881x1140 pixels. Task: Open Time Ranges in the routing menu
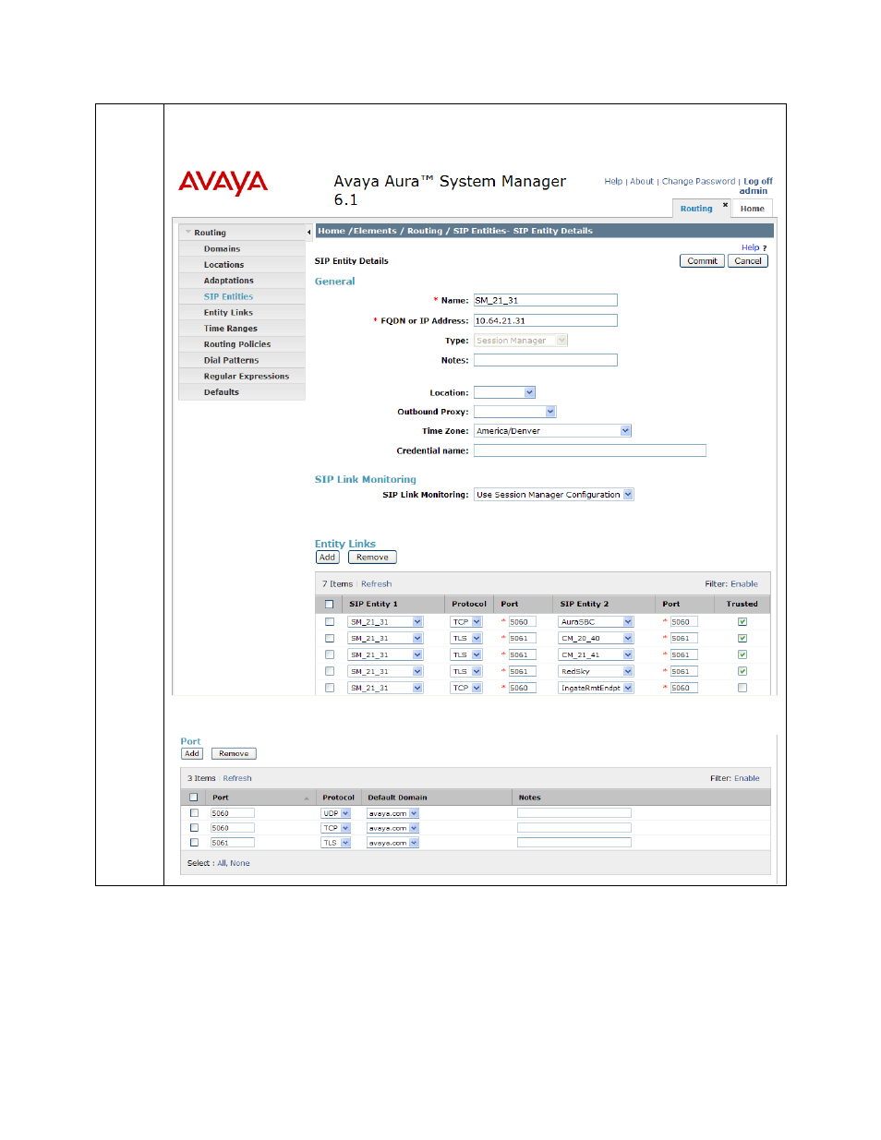(x=230, y=329)
